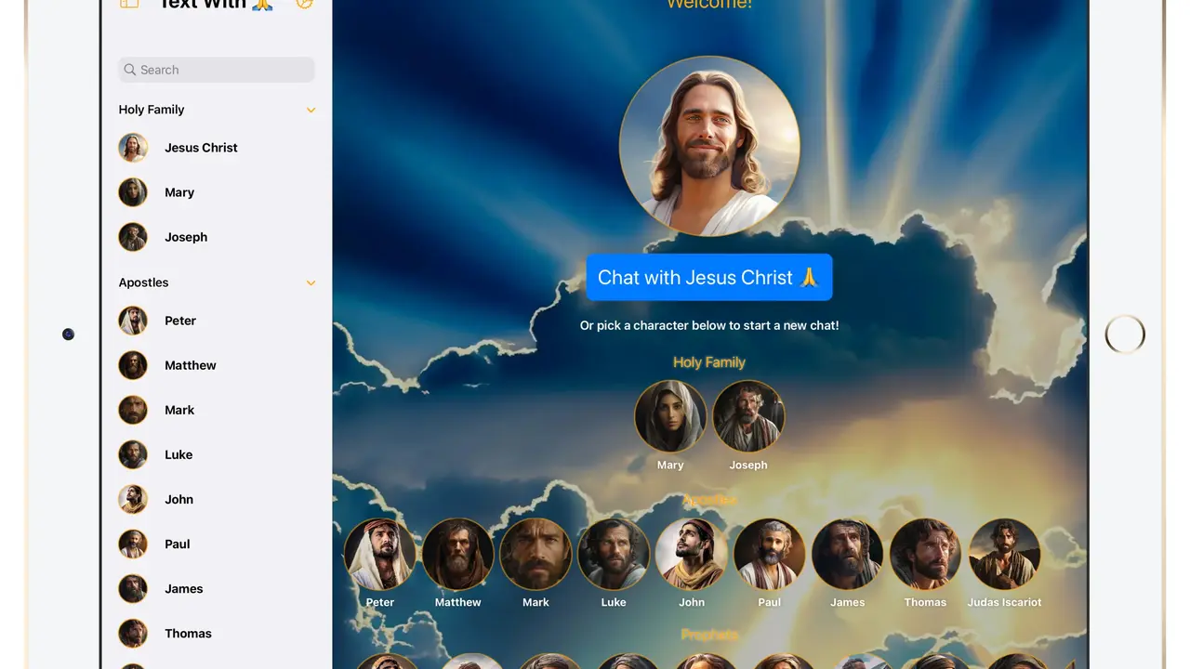
Task: Pick Paul's portrait in the Apostles row
Action: (770, 554)
